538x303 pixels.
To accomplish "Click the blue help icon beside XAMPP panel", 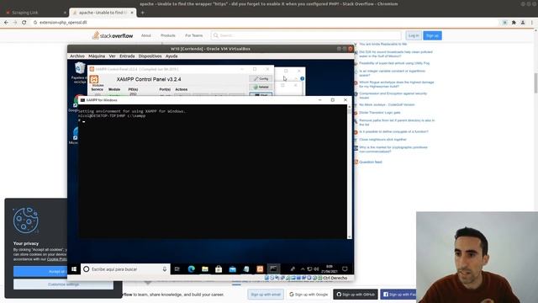I will [302, 78].
